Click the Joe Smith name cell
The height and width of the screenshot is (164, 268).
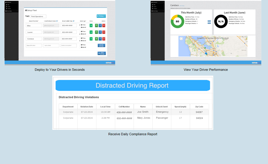pyautogui.click(x=143, y=112)
